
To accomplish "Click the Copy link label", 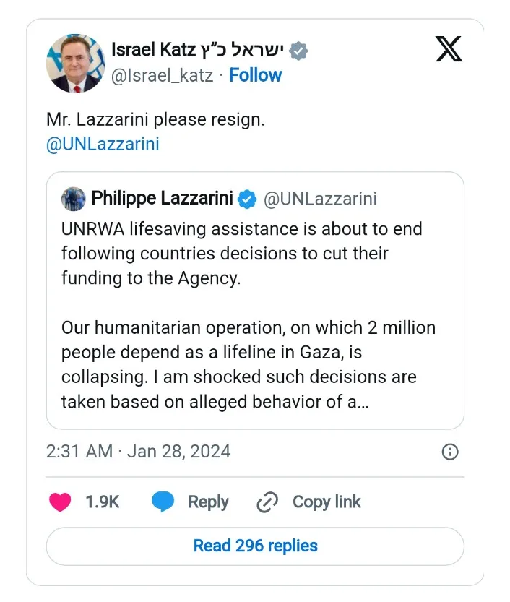I will (327, 502).
